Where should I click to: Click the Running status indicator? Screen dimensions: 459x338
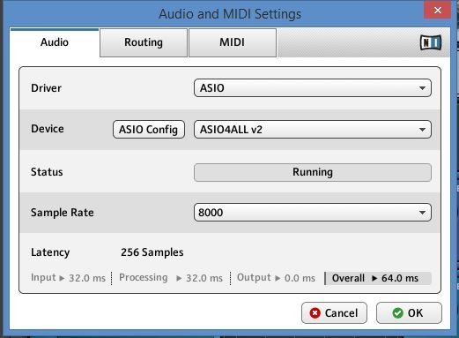click(313, 172)
